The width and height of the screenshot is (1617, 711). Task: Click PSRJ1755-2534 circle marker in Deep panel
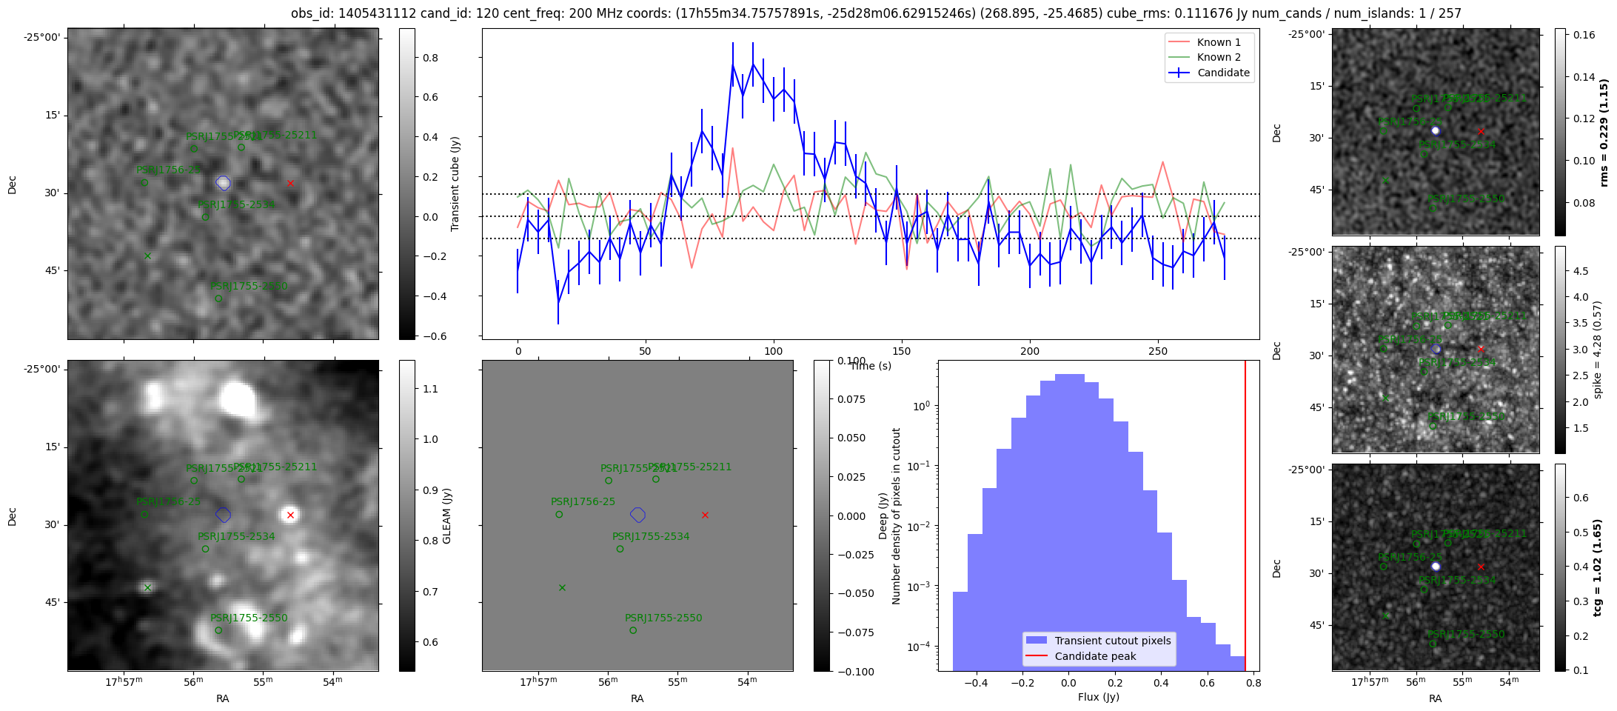point(620,550)
